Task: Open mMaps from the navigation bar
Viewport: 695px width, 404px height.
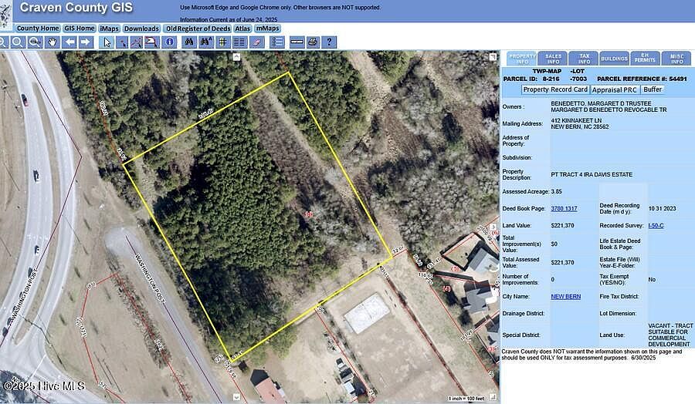Action: [268, 29]
